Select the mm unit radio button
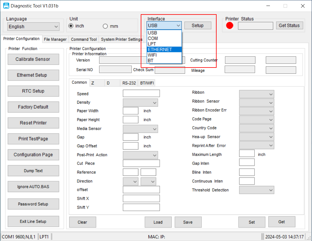The height and width of the screenshot is (241, 312). 105,26
